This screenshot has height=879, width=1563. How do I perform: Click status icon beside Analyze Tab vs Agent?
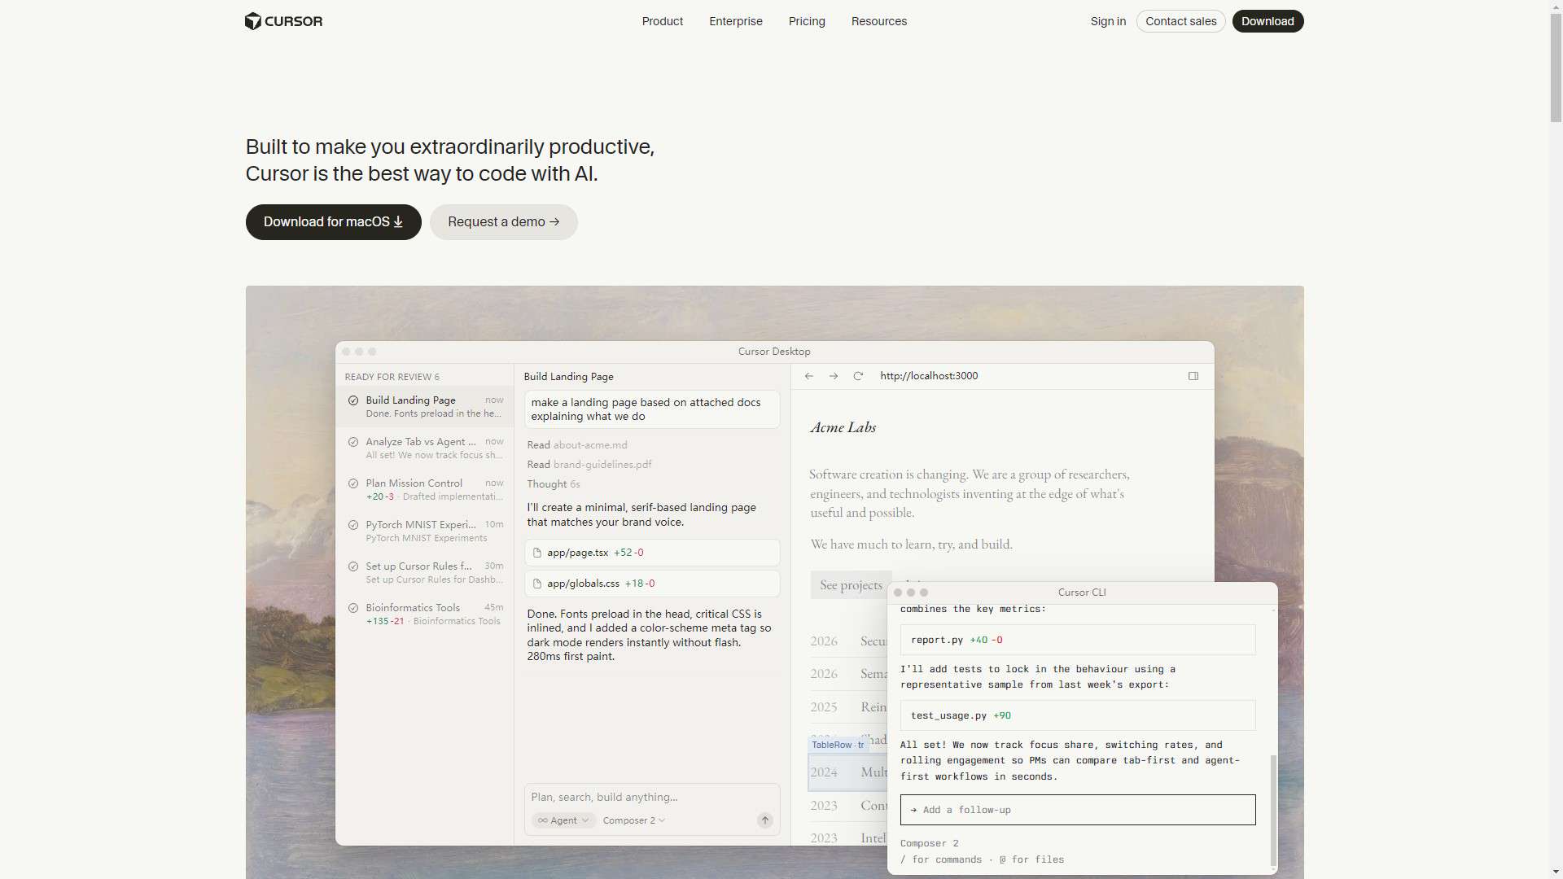pyautogui.click(x=353, y=442)
